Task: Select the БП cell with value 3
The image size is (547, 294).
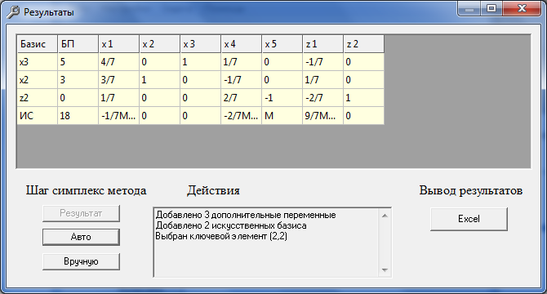Action: coord(78,80)
